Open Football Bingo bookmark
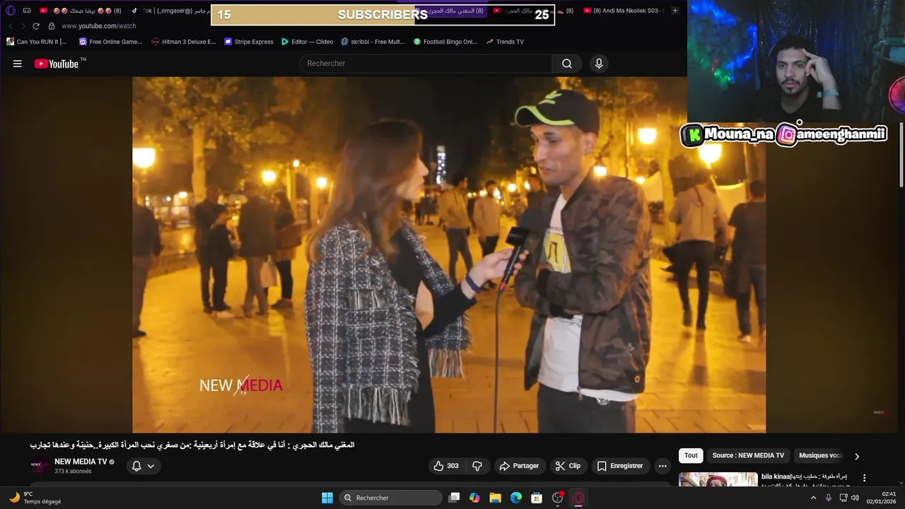Screen dimensions: 905x509 point(445,42)
